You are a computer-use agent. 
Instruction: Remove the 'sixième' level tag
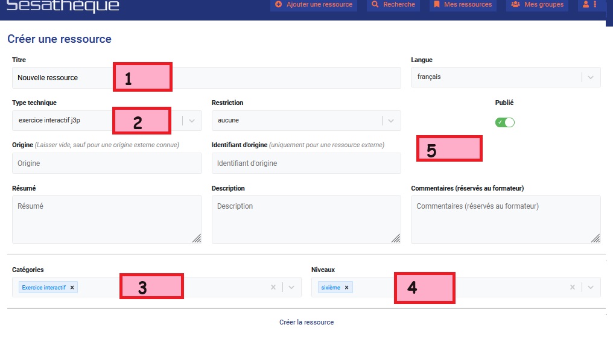point(346,288)
